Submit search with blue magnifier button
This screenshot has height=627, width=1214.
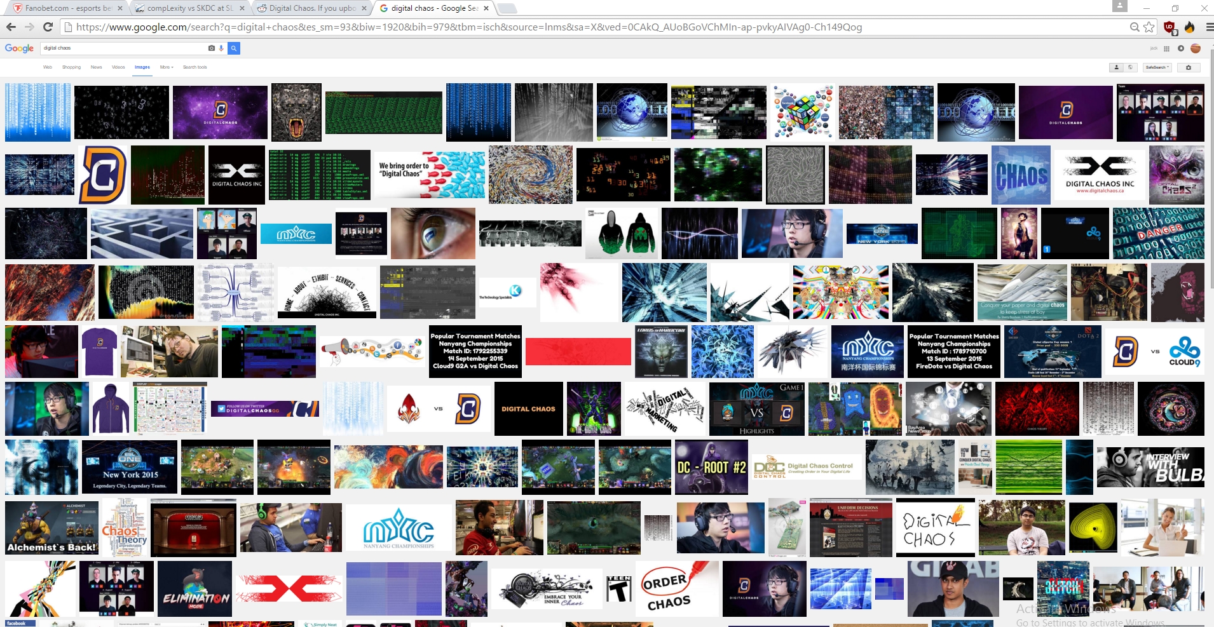[234, 48]
